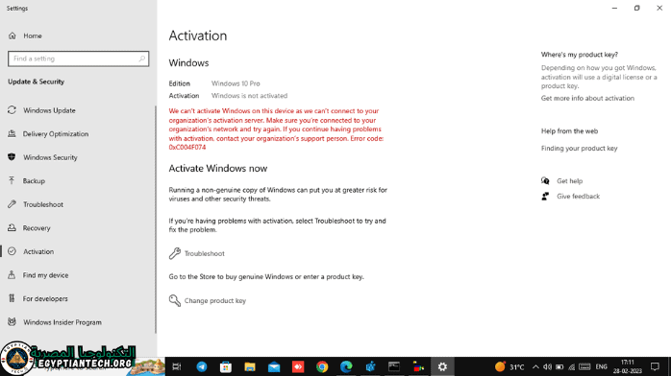
Task: Click the key icon beside Change product key
Action: click(175, 300)
